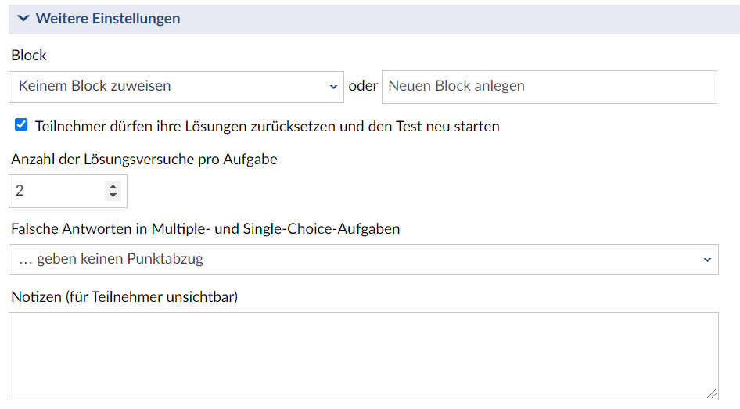Click the Anzahl der Lösungsversuche pro Aufgabe label
This screenshot has width=740, height=409.
(x=145, y=160)
